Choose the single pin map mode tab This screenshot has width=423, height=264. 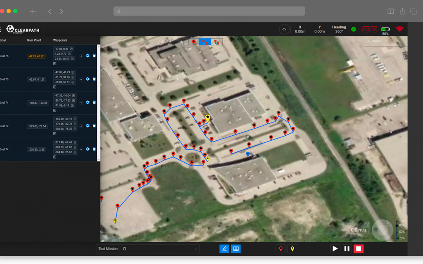tap(193, 42)
